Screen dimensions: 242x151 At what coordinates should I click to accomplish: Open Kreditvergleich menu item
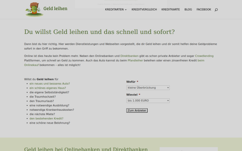click(144, 10)
